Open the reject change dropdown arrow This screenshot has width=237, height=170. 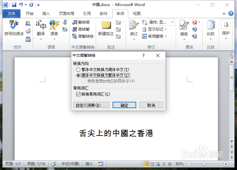[199, 22]
